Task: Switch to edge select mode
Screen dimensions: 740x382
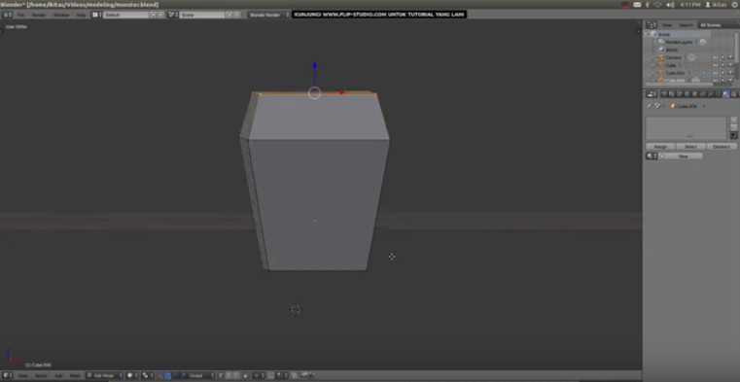Action: (228, 375)
